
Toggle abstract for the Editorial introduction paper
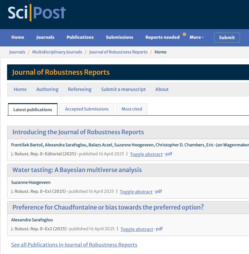click(x=146, y=154)
